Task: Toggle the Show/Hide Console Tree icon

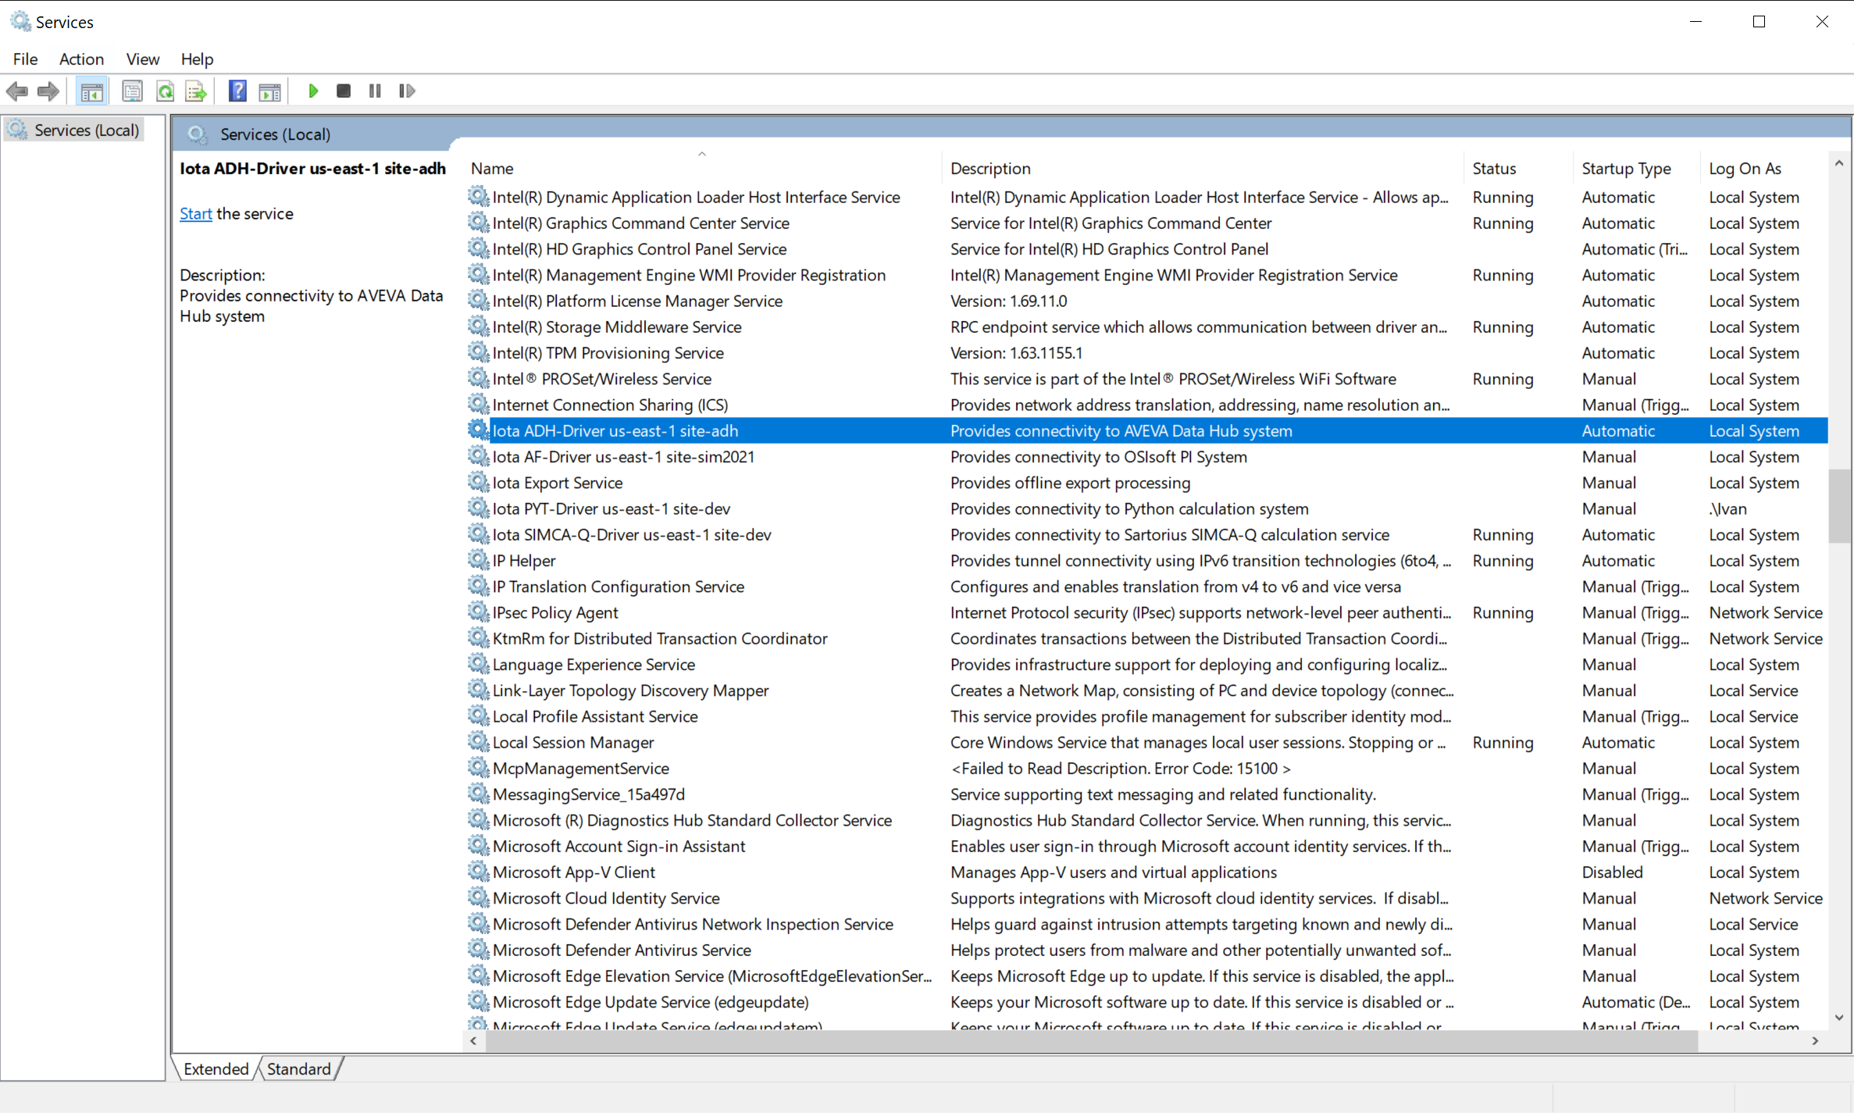Action: pos(91,91)
